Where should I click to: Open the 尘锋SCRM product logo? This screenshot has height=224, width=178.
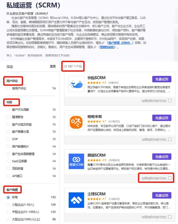[76, 200]
